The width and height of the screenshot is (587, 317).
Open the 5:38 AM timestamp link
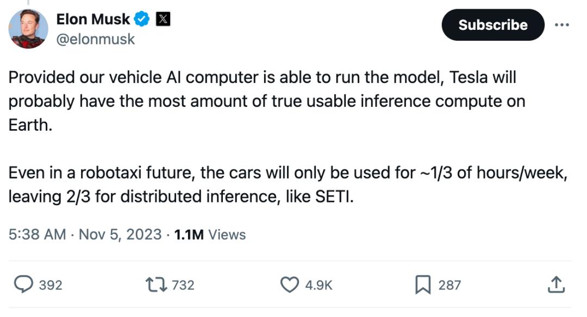tap(37, 234)
